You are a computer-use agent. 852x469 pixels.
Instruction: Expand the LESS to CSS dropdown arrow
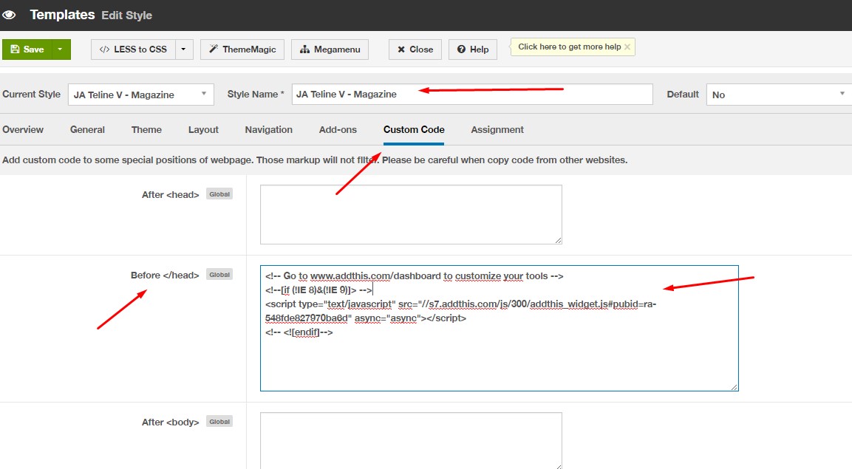coord(184,49)
